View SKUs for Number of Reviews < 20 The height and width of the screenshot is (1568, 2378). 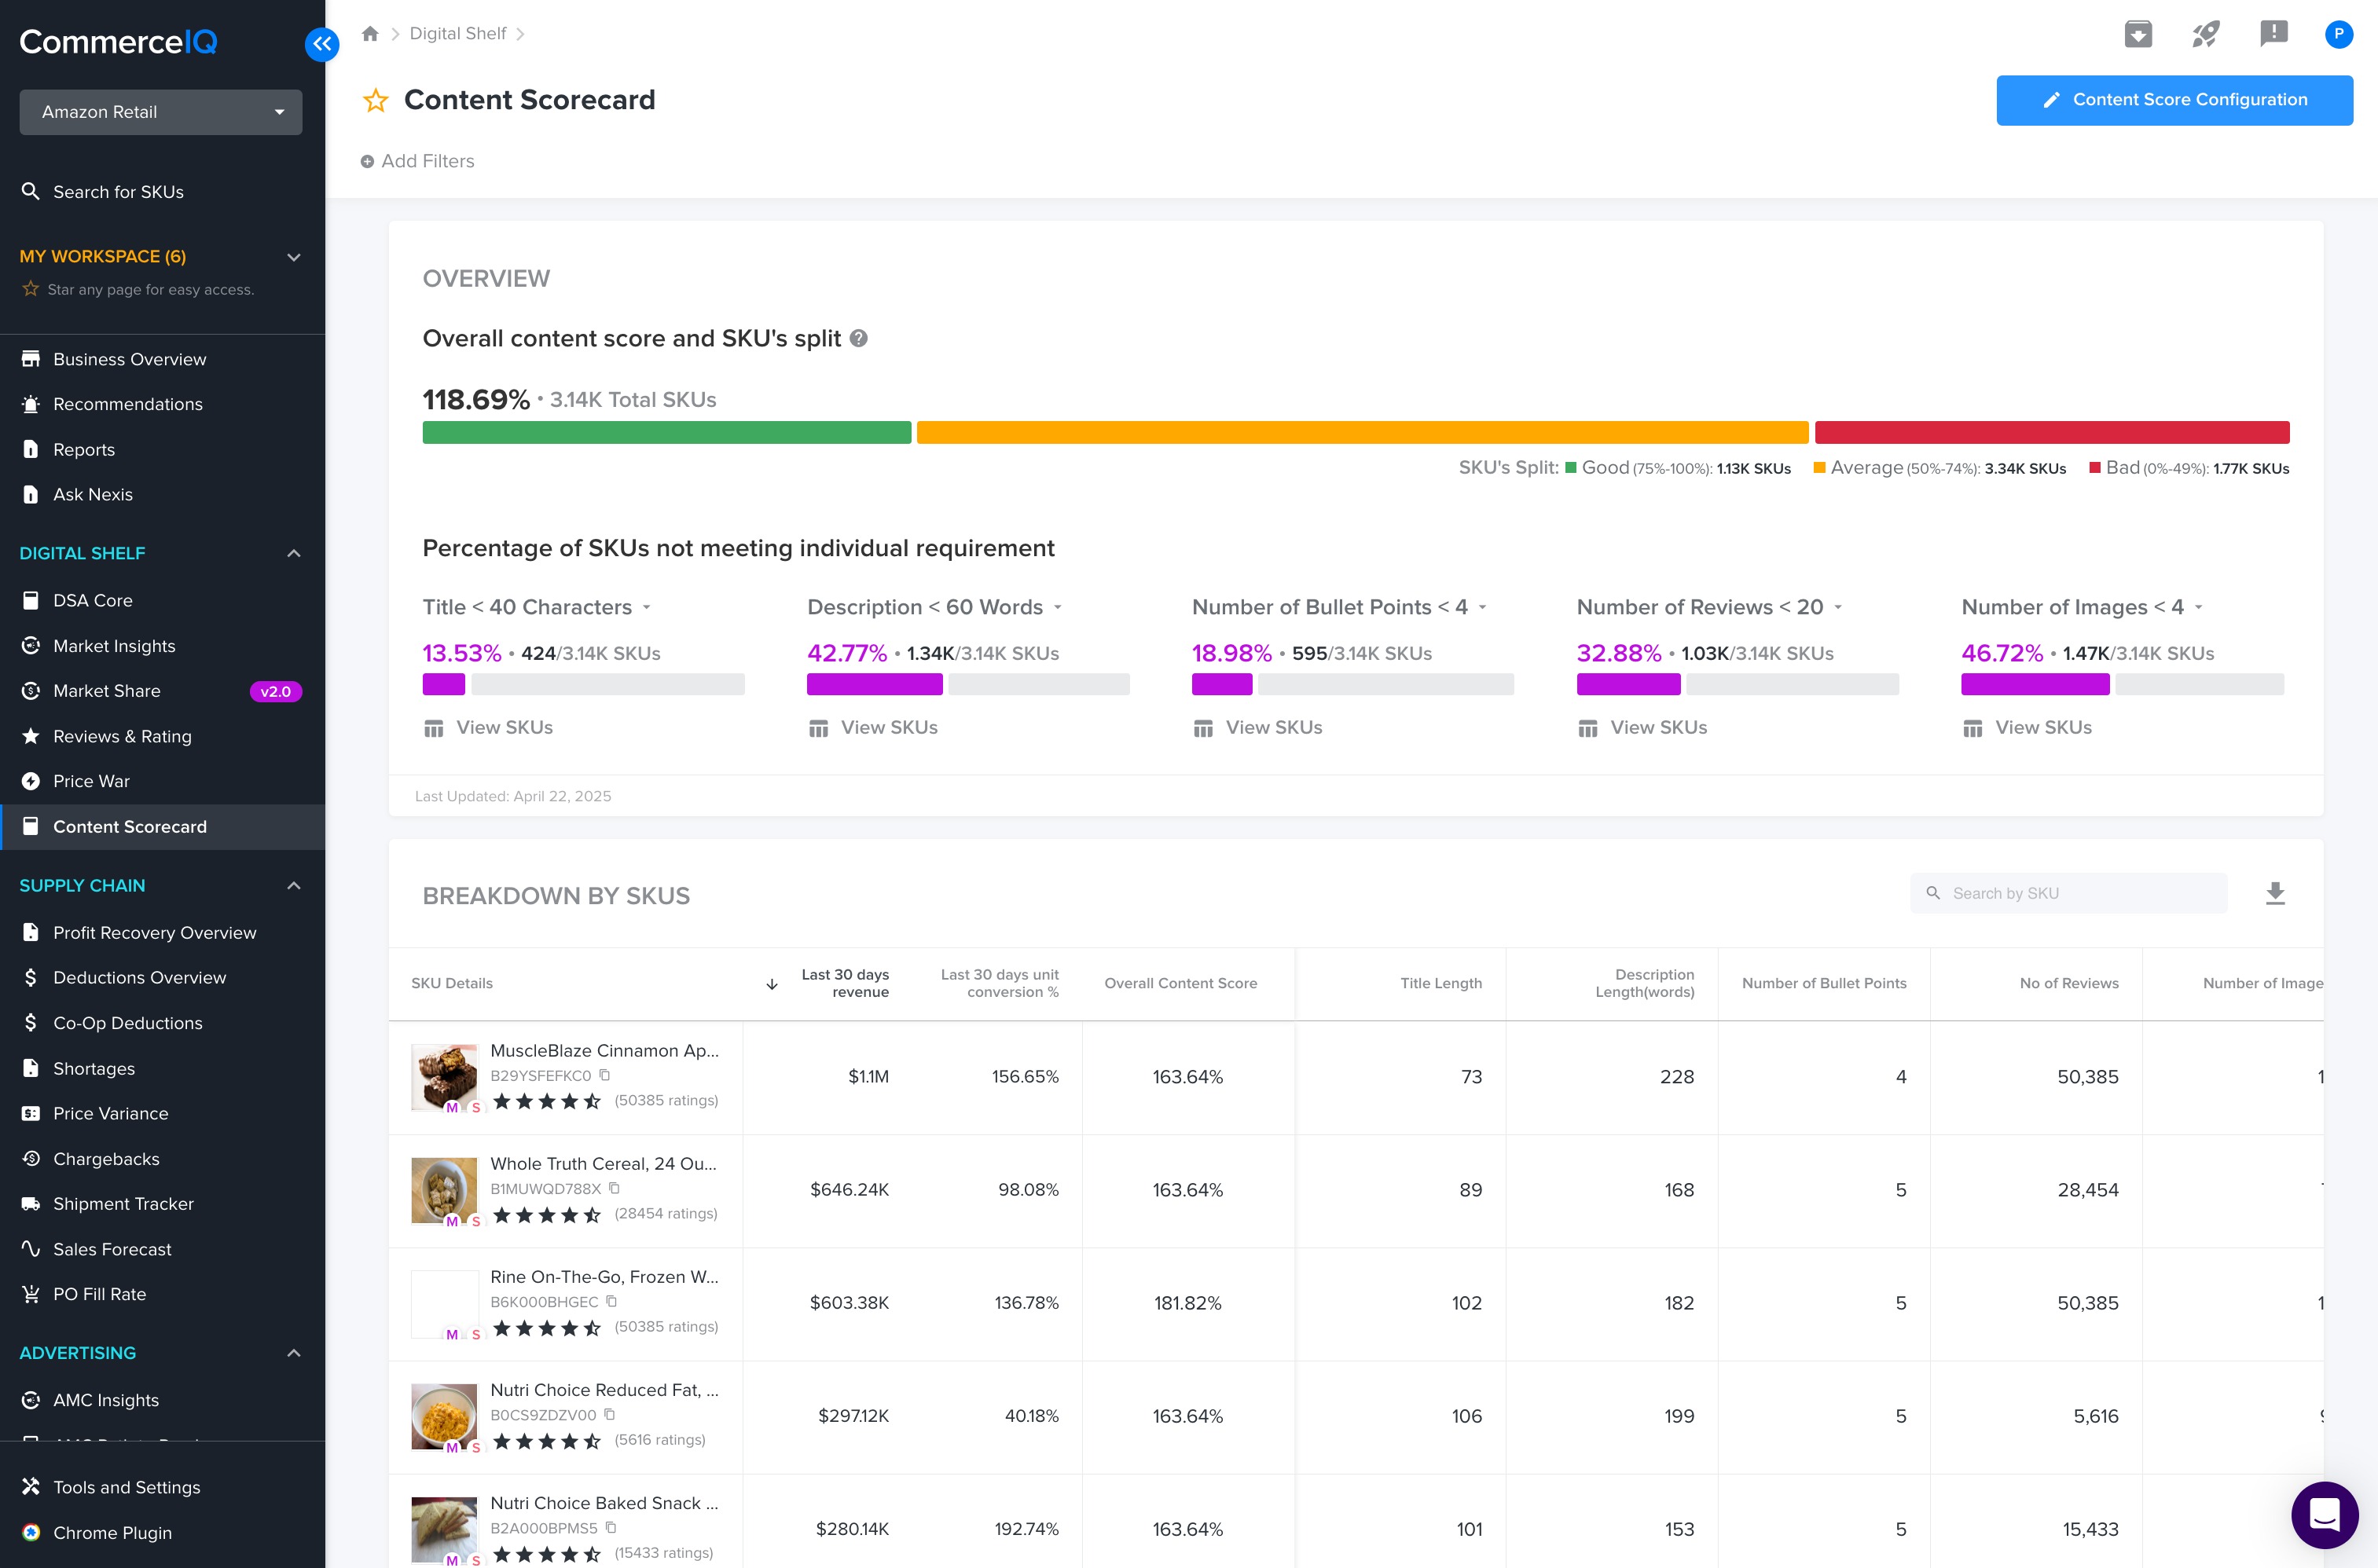click(1642, 727)
